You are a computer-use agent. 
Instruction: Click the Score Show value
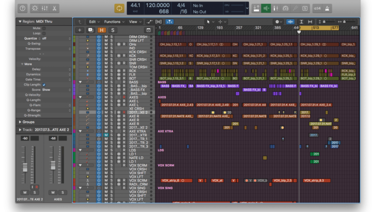click(46, 90)
